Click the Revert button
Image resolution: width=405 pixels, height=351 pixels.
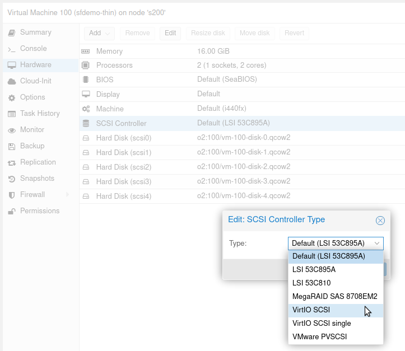(x=294, y=33)
